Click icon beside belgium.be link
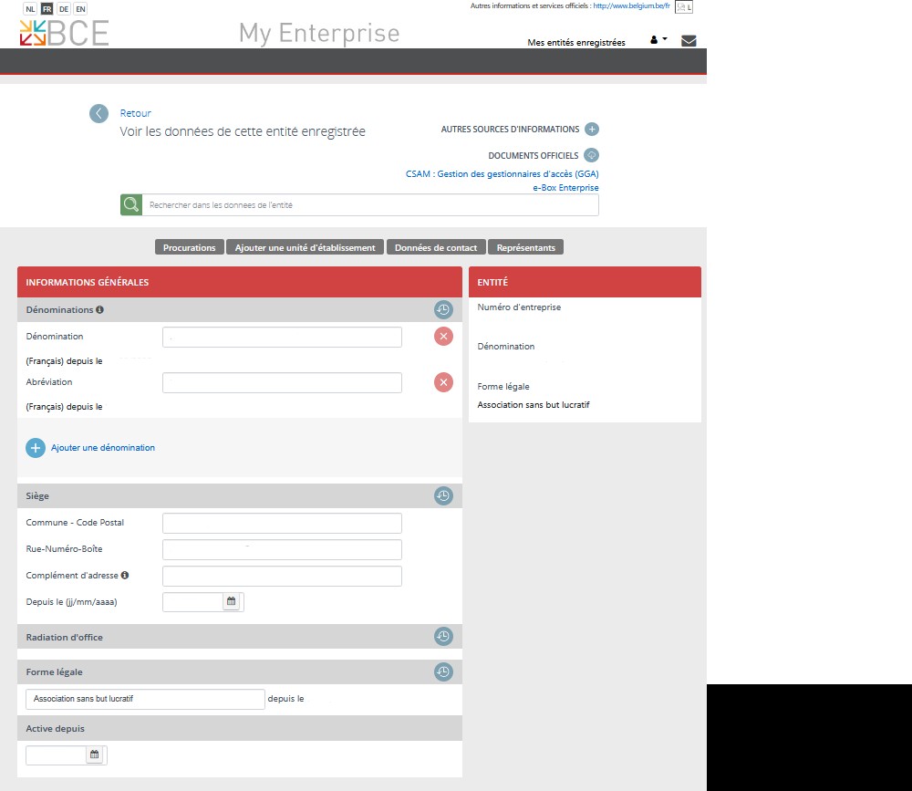 (684, 7)
